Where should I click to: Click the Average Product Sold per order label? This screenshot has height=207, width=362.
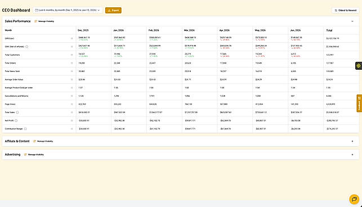[19, 88]
